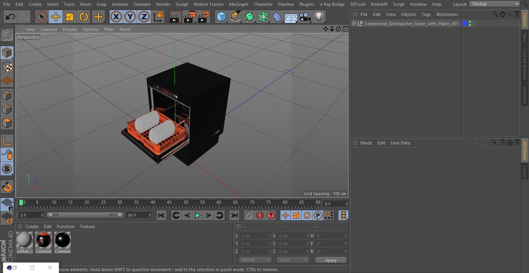Viewport: 529px width, 273px height.
Task: Toggle X axis lock
Action: 116,17
